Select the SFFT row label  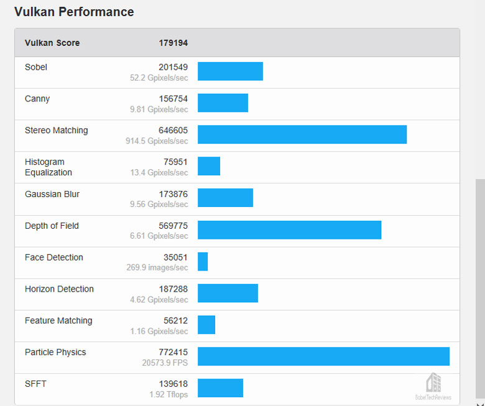pyautogui.click(x=35, y=384)
